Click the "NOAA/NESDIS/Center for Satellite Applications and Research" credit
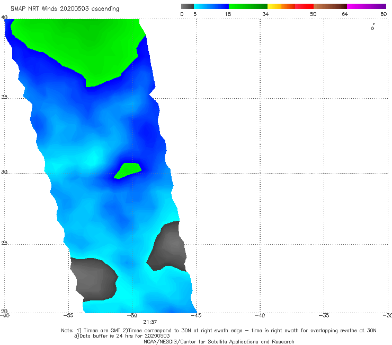This screenshot has height=345, width=392. [219, 342]
